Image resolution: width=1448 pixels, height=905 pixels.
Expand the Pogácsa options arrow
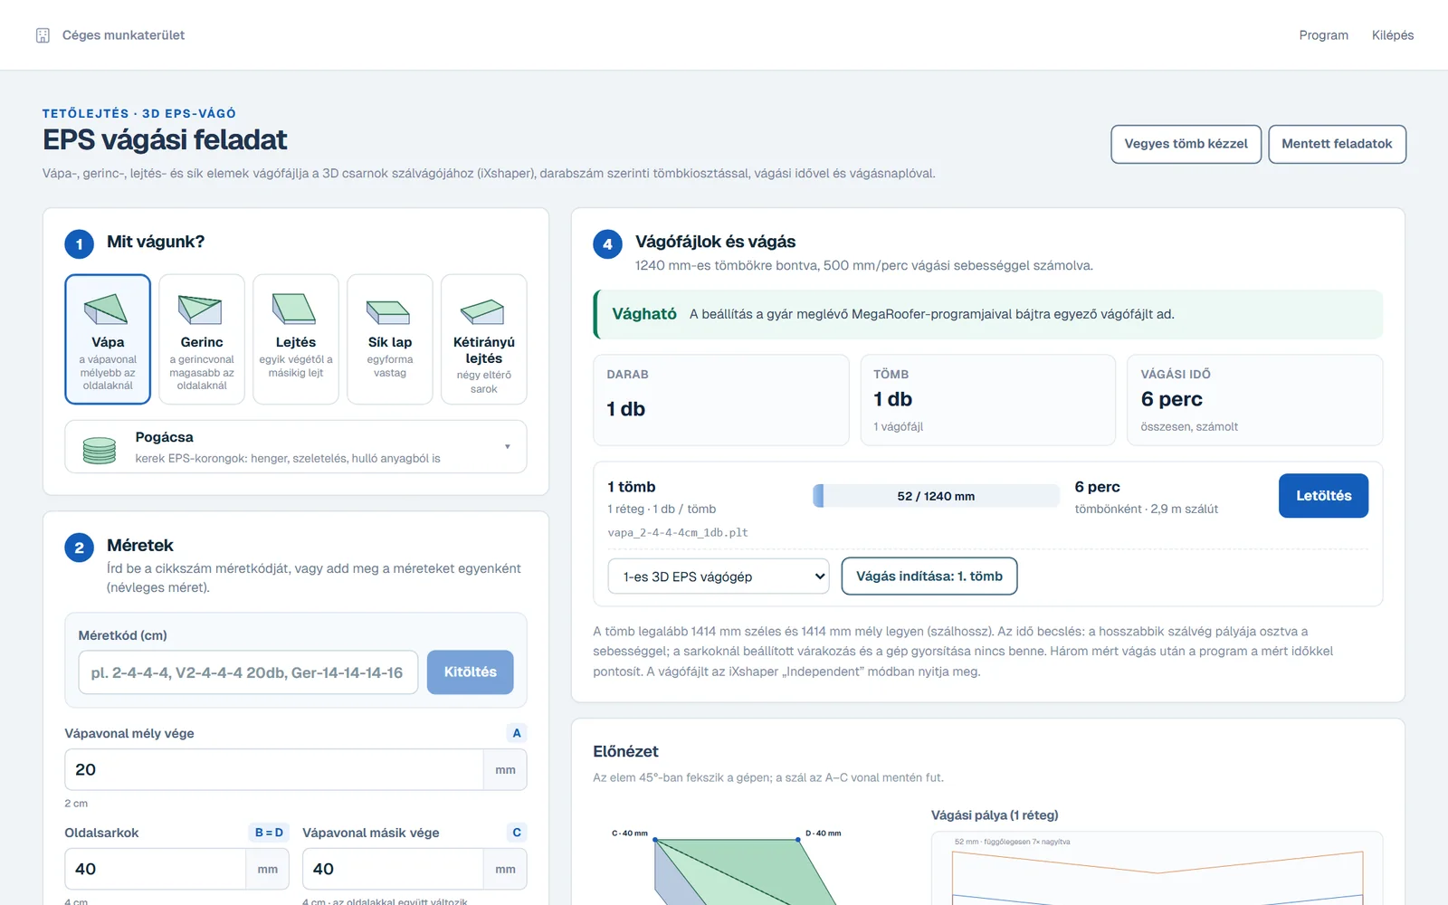[x=507, y=446]
